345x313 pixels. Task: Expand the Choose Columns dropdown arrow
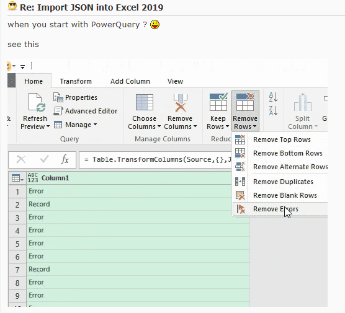(159, 126)
